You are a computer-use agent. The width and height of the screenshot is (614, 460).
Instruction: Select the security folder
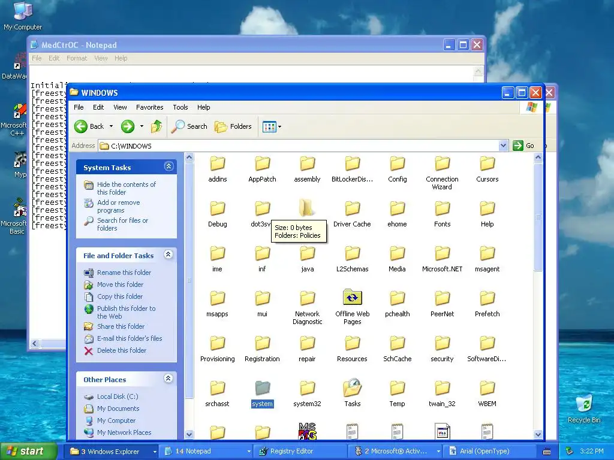click(x=442, y=349)
